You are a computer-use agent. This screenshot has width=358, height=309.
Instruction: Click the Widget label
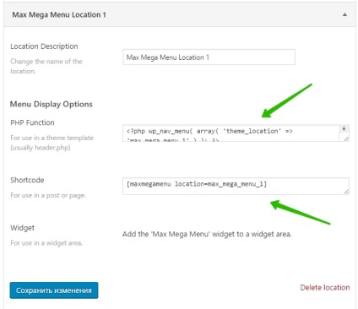click(23, 228)
